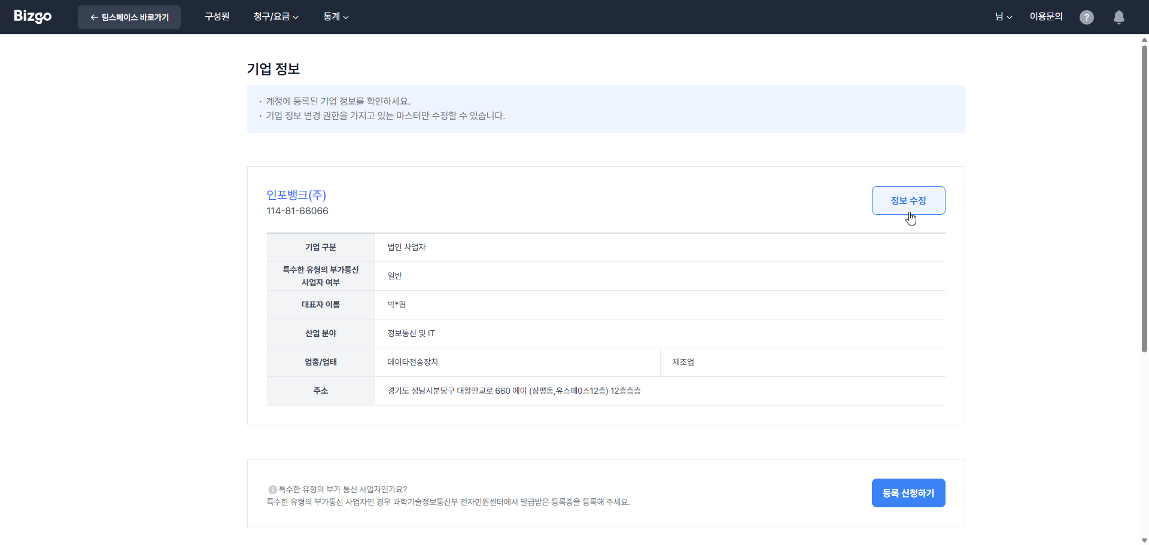This screenshot has height=545, width=1149.
Task: Click the 주소 address value text
Action: (513, 391)
